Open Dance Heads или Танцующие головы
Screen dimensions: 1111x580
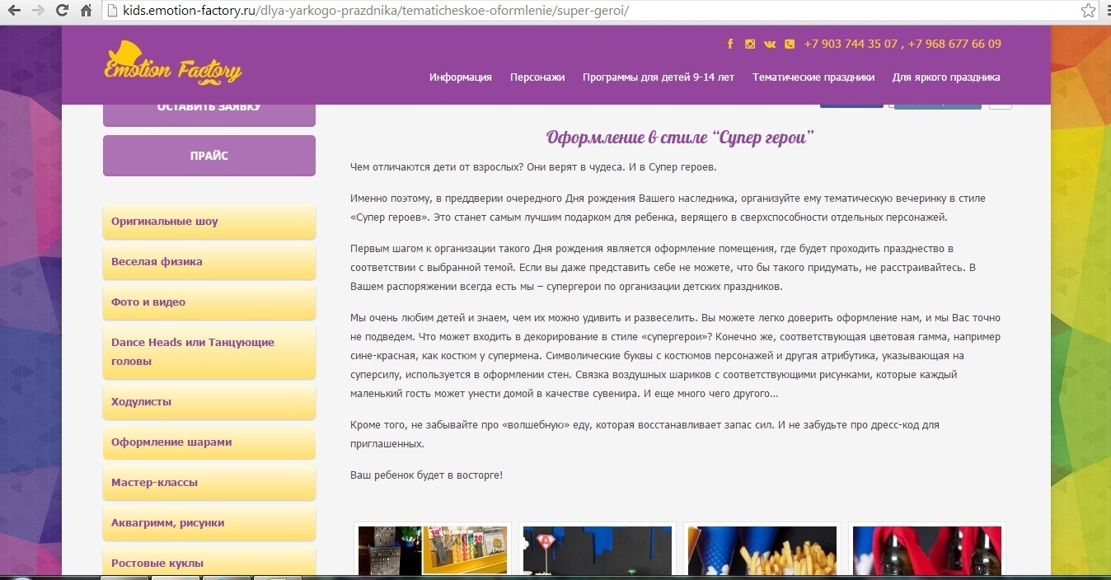(209, 352)
